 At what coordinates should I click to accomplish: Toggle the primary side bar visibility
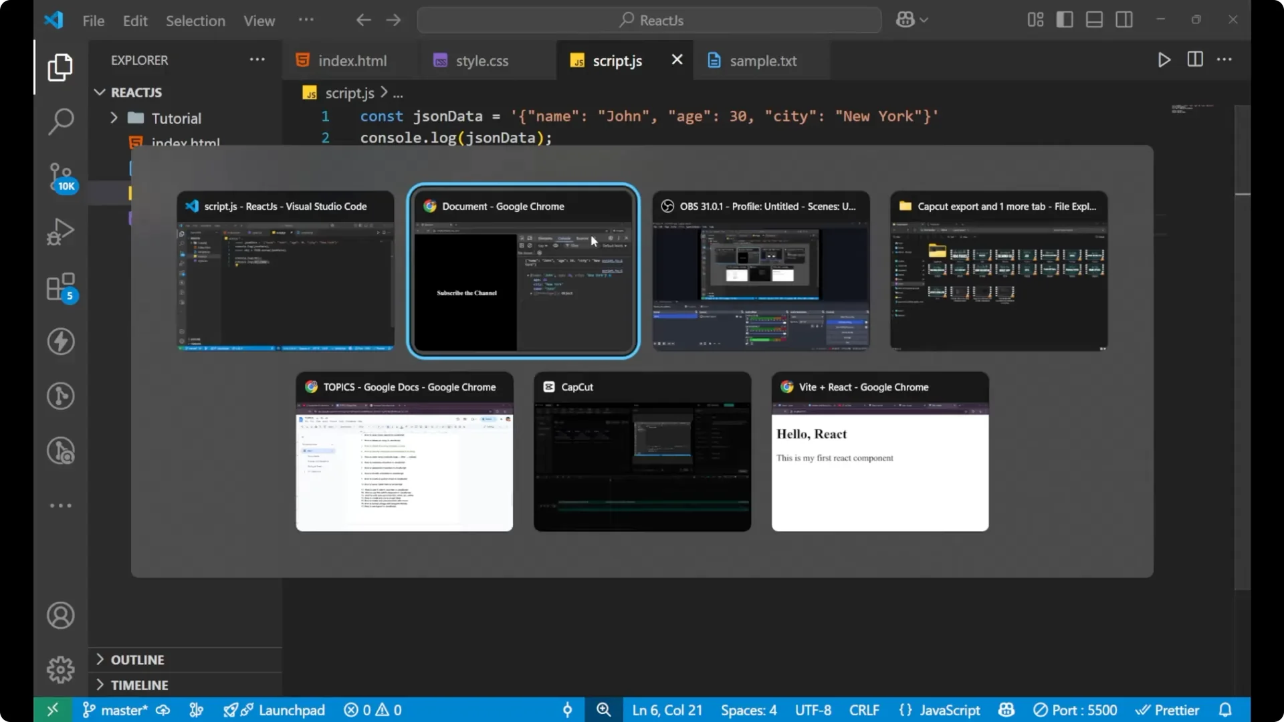click(x=1064, y=19)
